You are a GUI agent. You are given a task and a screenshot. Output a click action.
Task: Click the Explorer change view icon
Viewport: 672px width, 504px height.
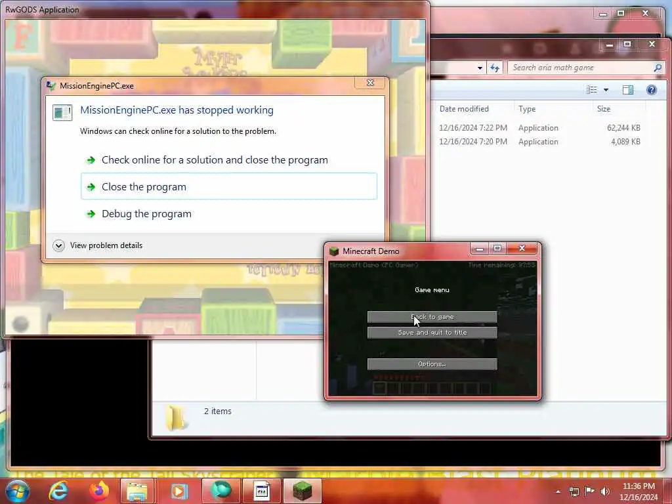[592, 89]
